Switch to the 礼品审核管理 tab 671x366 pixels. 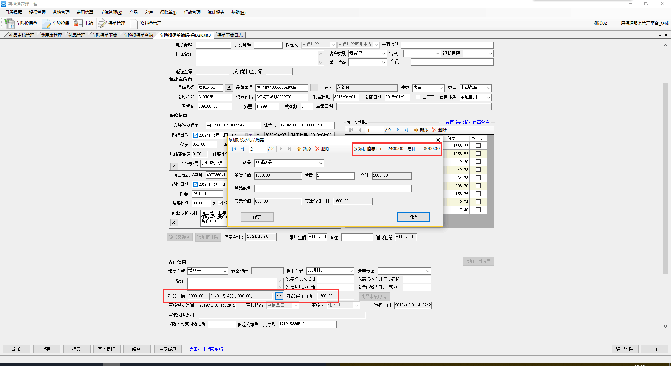click(21, 35)
